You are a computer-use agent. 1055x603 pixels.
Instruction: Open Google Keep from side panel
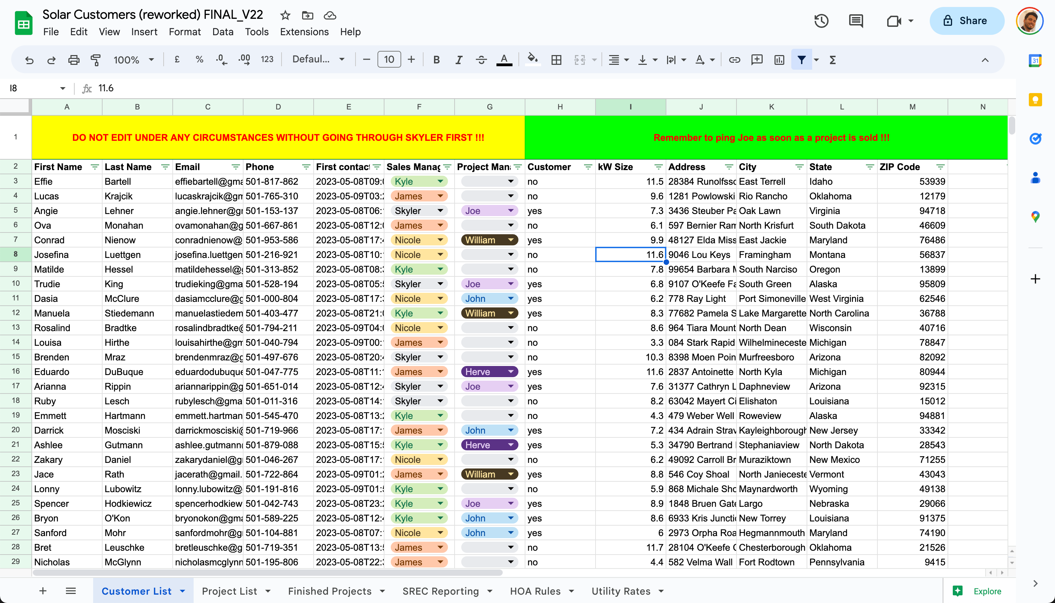1035,100
